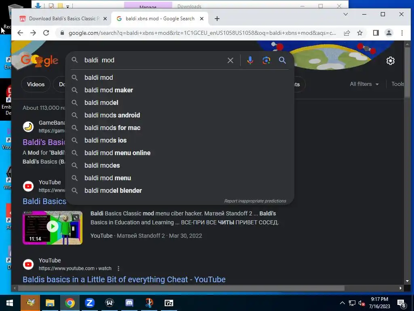Pick suggestion 'baldi mod menu online'
This screenshot has width=414, height=311.
pos(180,153)
